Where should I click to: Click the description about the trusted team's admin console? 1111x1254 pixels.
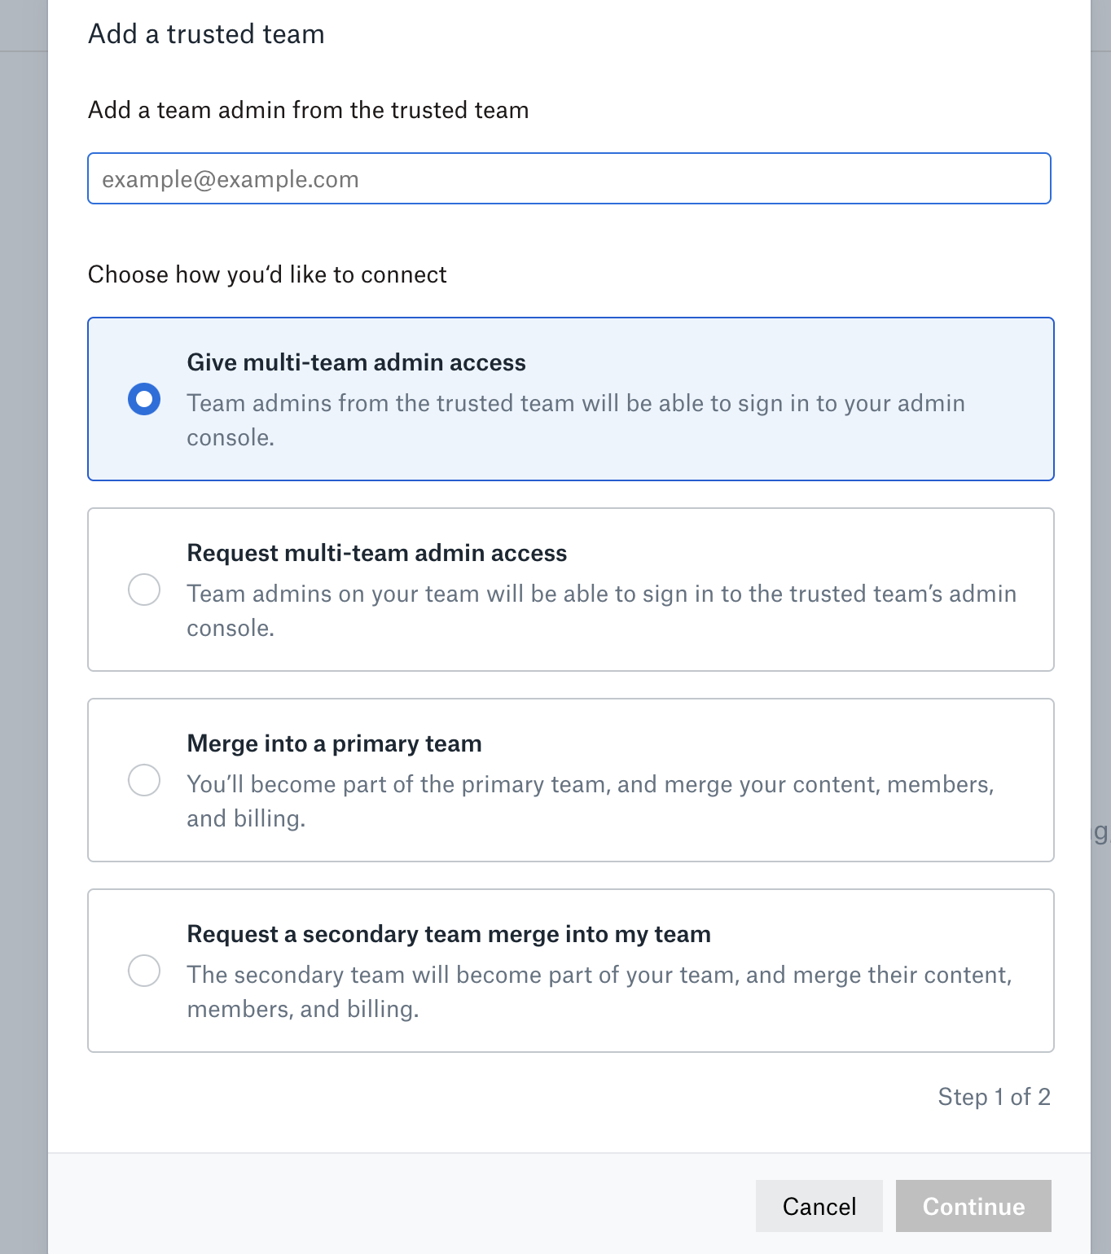point(601,611)
